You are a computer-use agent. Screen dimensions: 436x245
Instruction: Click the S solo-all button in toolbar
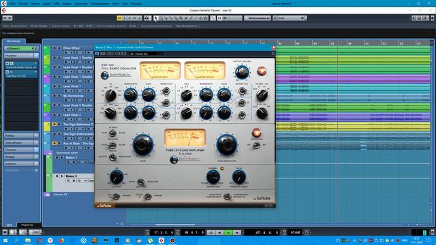[124, 18]
